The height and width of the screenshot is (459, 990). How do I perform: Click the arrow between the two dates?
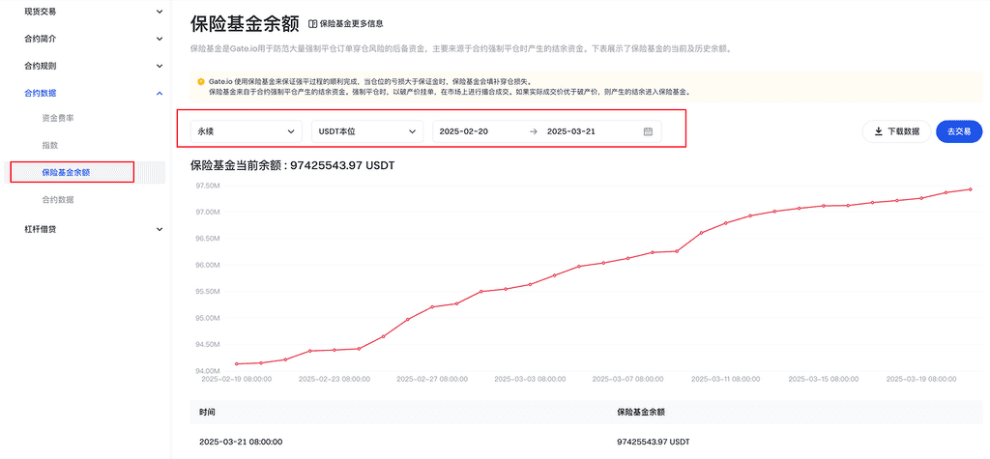533,131
